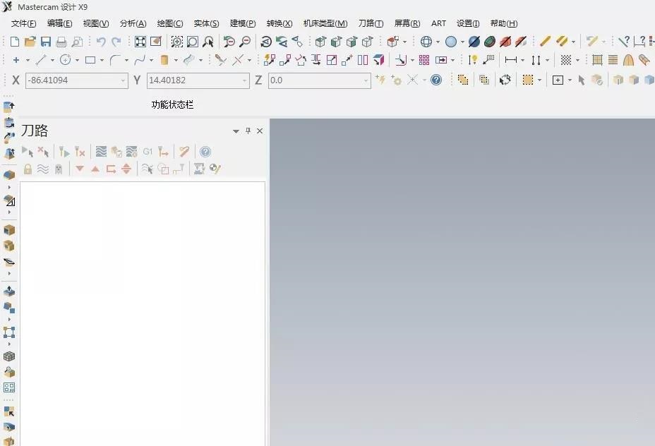The width and height of the screenshot is (655, 446).
Task: Open wireframe display dropdown arrow
Action: coord(438,42)
